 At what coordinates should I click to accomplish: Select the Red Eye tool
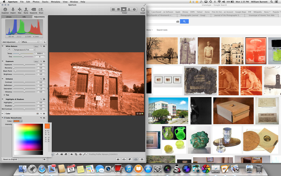click(80, 154)
